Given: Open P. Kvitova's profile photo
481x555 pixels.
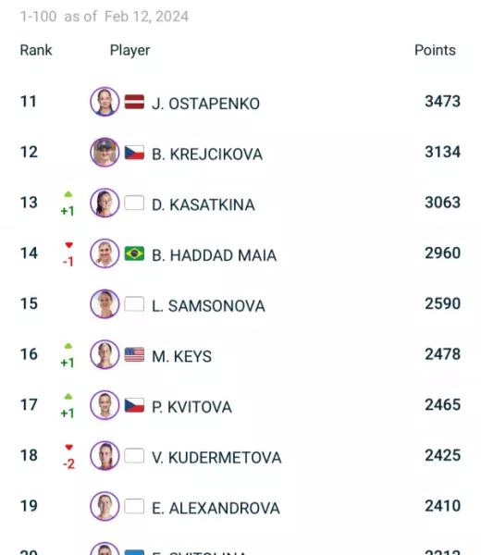Looking at the screenshot, I should (105, 405).
